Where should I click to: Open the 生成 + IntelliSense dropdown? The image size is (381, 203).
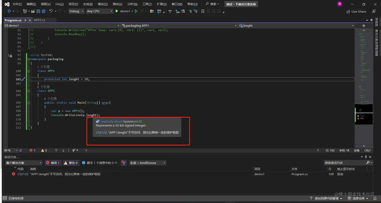[148, 163]
